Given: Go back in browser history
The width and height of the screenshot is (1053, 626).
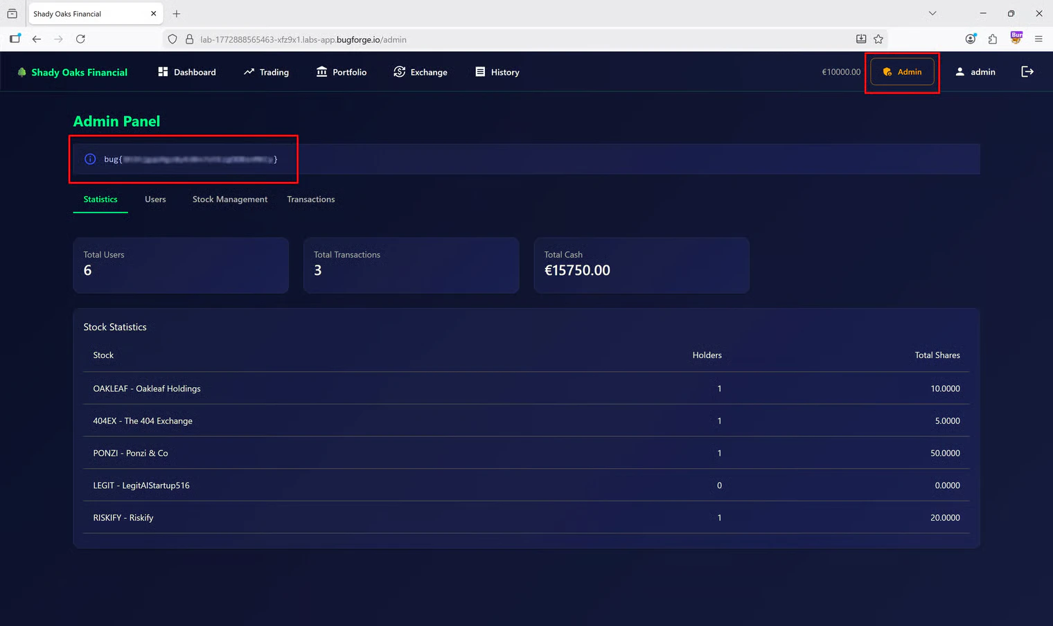Looking at the screenshot, I should point(37,39).
